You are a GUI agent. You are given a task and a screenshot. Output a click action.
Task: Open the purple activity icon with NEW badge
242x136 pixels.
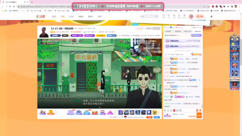[x=71, y=112]
